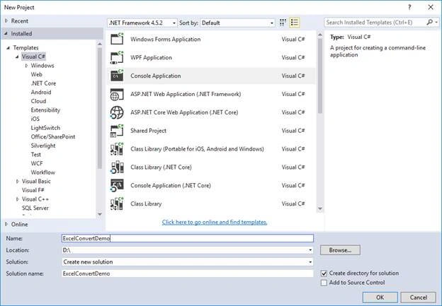
Task: Open the Location path dropdown
Action: [x=310, y=250]
